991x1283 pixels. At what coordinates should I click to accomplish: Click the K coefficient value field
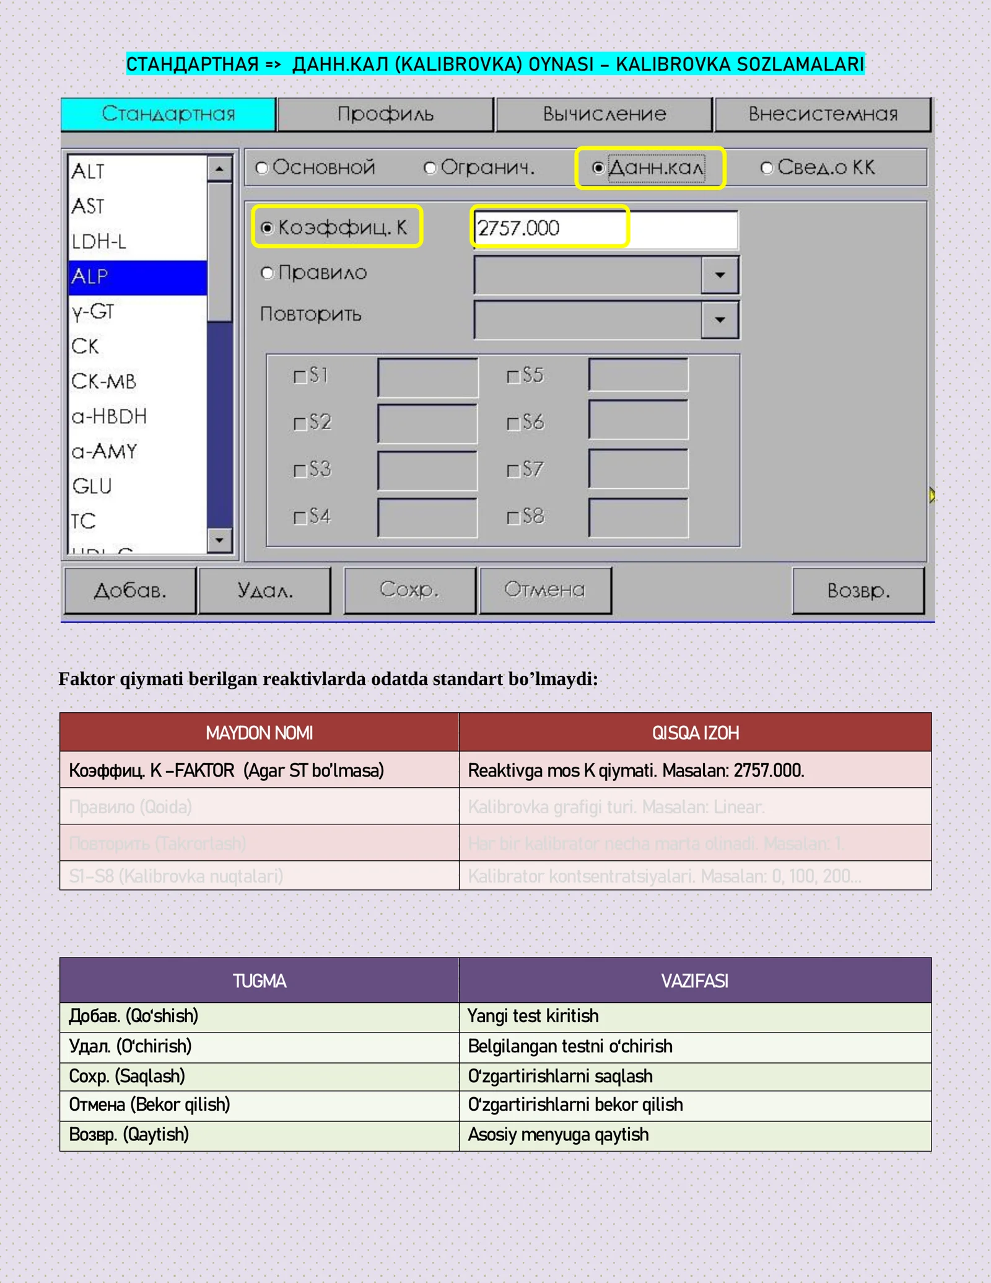tap(605, 229)
